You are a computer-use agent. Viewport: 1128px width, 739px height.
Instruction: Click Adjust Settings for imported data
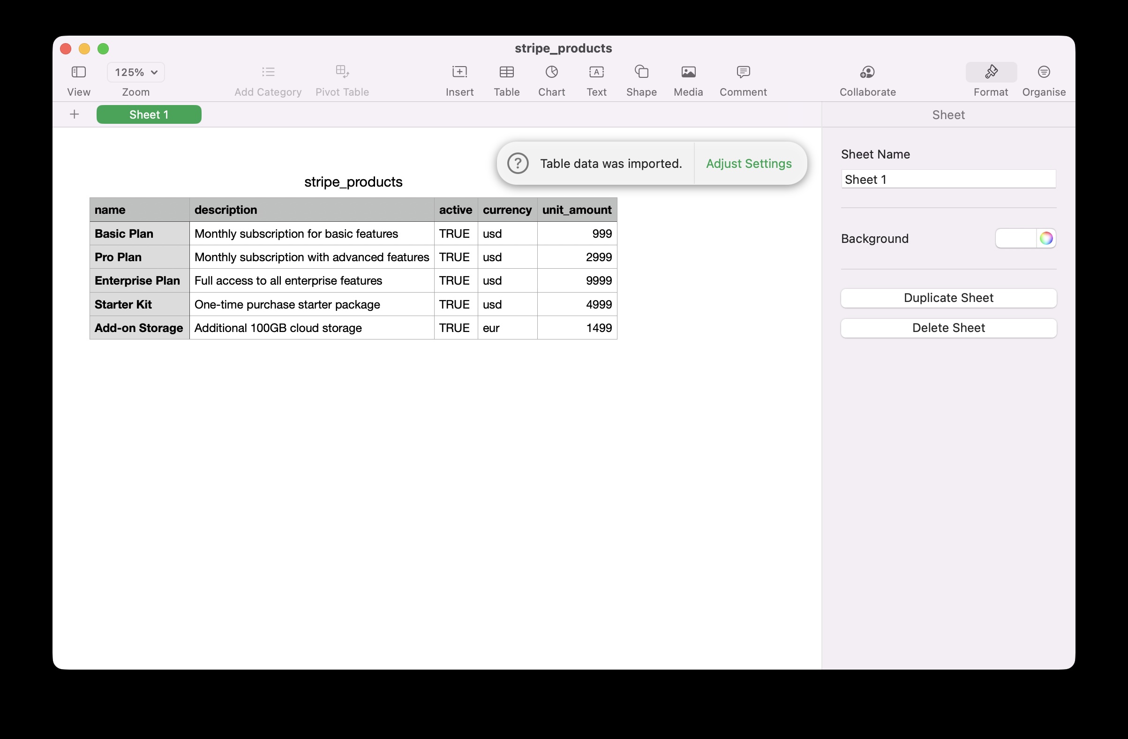749,164
